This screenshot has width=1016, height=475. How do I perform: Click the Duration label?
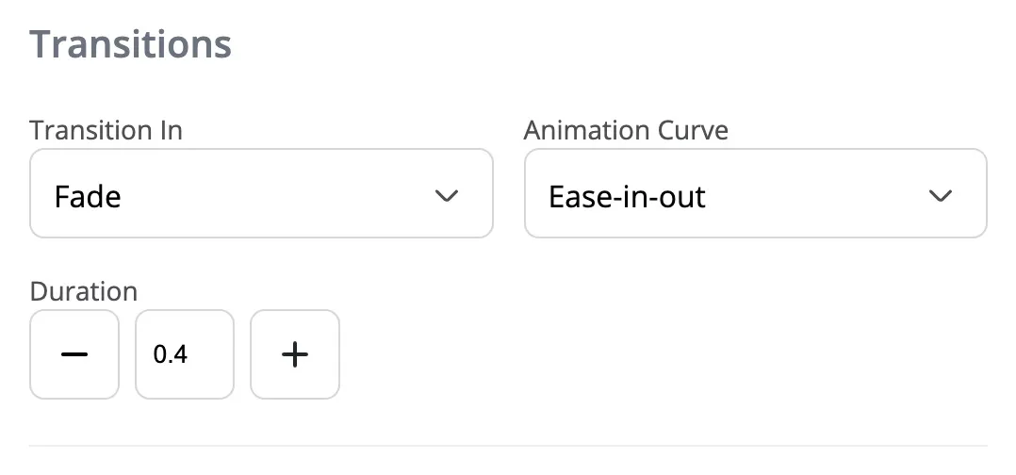click(84, 291)
